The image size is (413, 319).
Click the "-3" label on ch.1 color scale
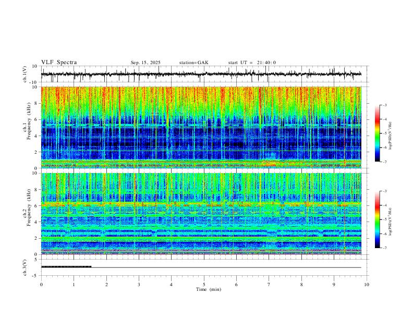(384, 105)
